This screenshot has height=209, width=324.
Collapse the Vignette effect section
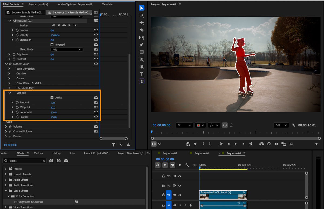click(10, 92)
